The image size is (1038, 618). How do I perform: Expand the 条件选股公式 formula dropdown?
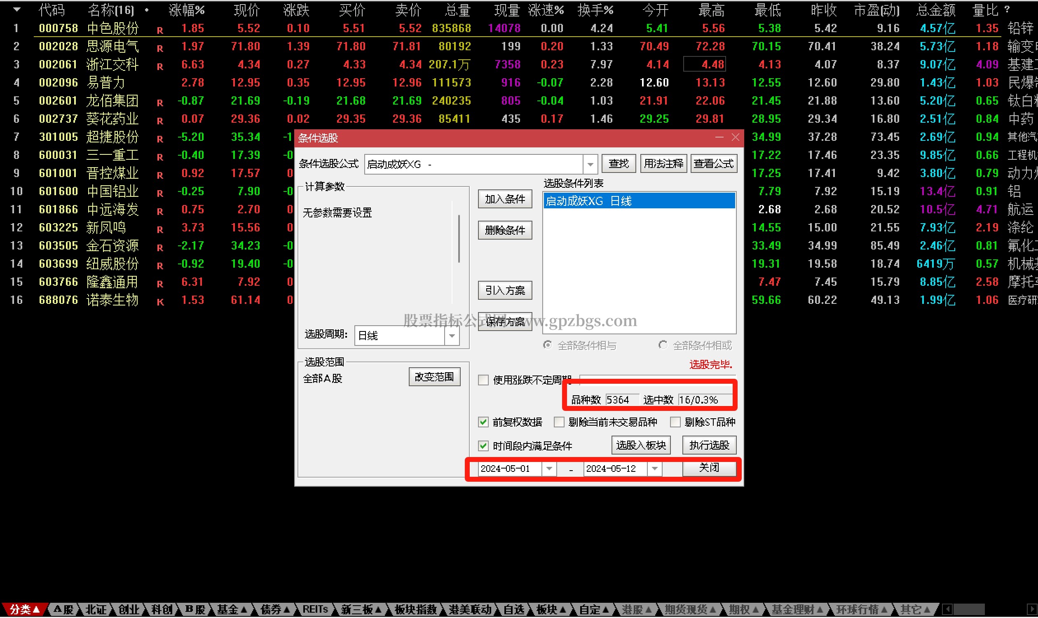coord(590,164)
